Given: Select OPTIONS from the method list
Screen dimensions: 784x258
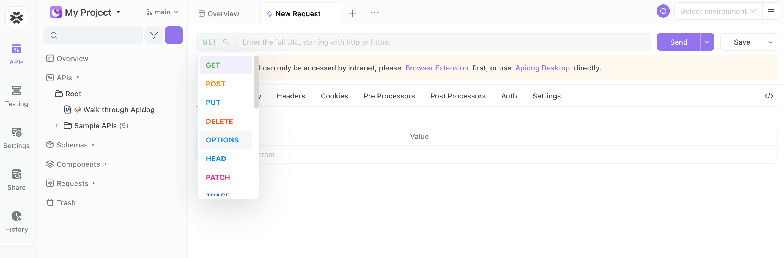Looking at the screenshot, I should (222, 140).
